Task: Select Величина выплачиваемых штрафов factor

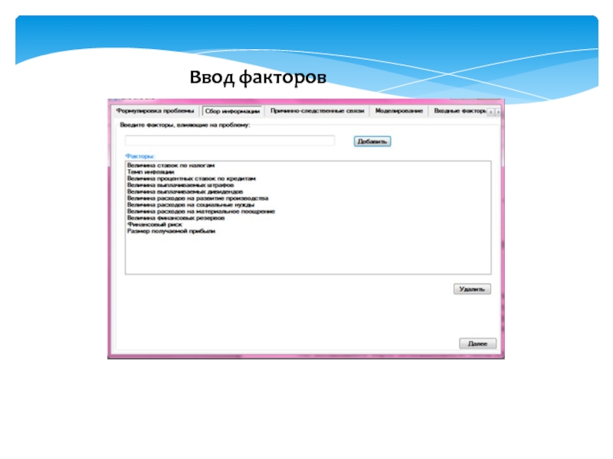Action: click(x=169, y=185)
